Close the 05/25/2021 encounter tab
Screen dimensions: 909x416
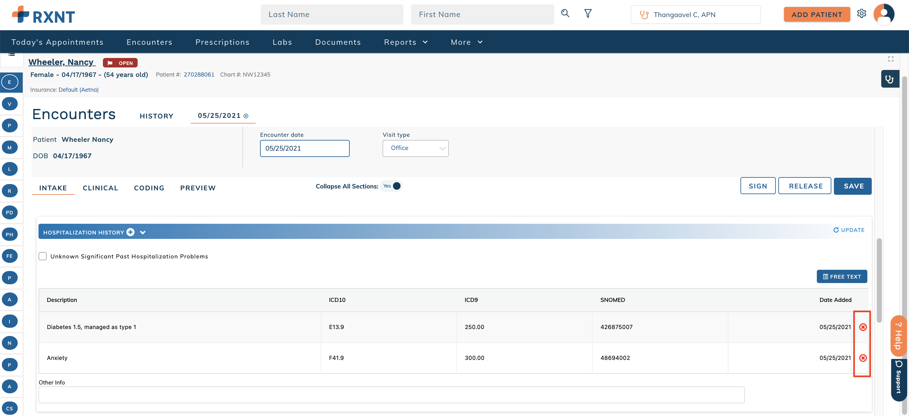point(246,116)
